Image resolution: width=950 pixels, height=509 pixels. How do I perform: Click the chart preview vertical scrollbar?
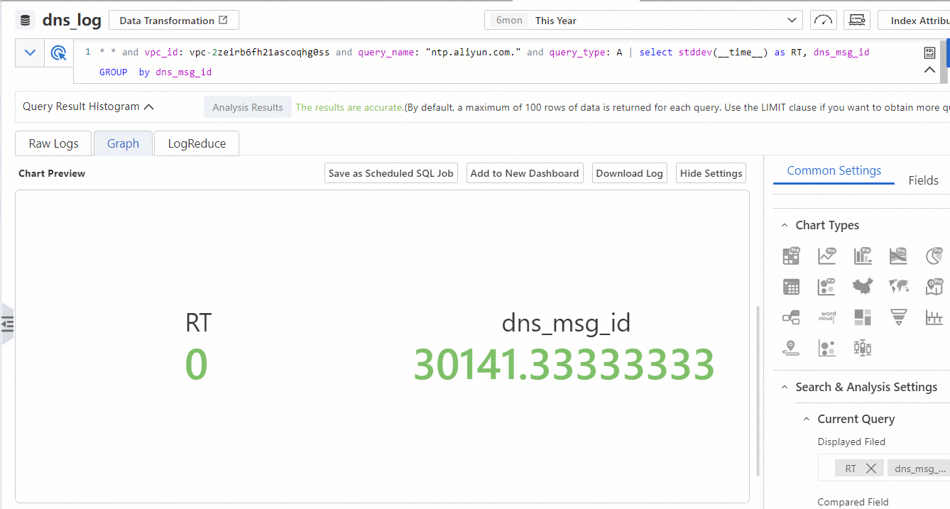coord(758,390)
